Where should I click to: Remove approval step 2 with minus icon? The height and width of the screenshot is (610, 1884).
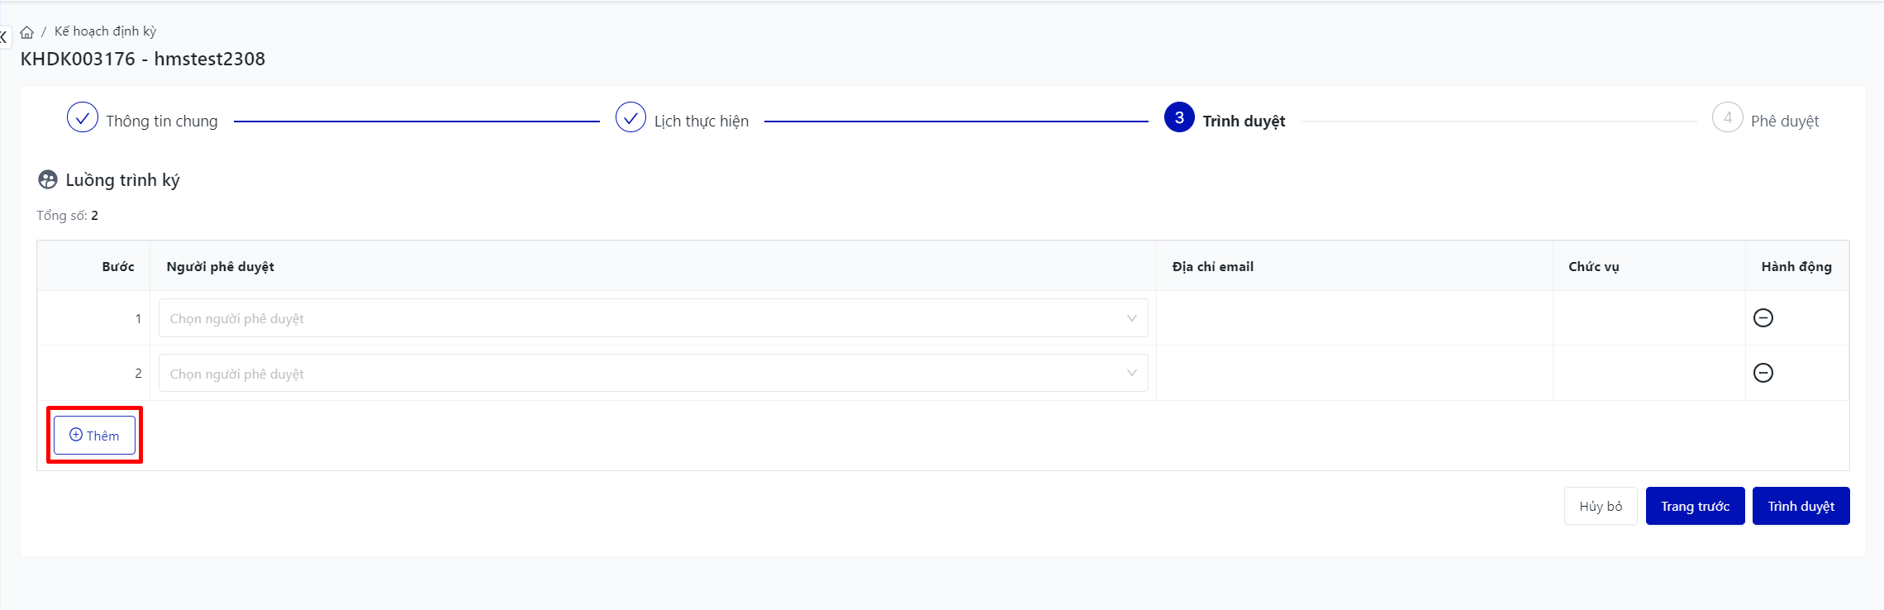point(1763,373)
